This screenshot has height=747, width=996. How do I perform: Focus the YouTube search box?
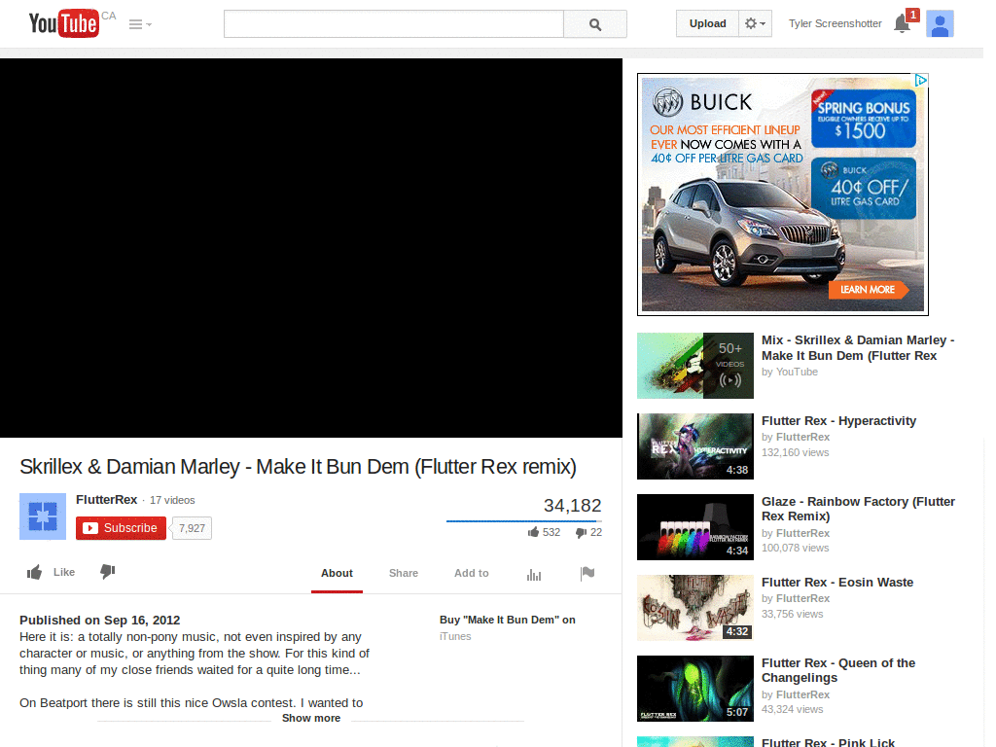pyautogui.click(x=393, y=24)
